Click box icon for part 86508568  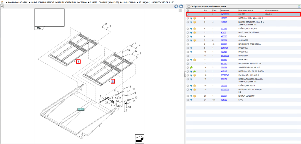(194, 89)
